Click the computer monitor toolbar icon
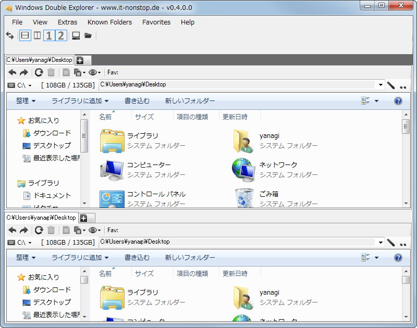This screenshot has height=328, width=417. coord(76,35)
